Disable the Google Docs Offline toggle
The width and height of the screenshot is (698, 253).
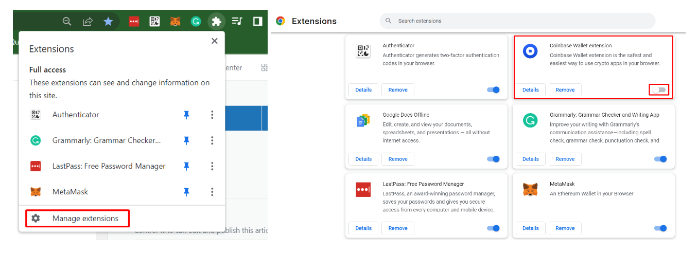point(493,159)
